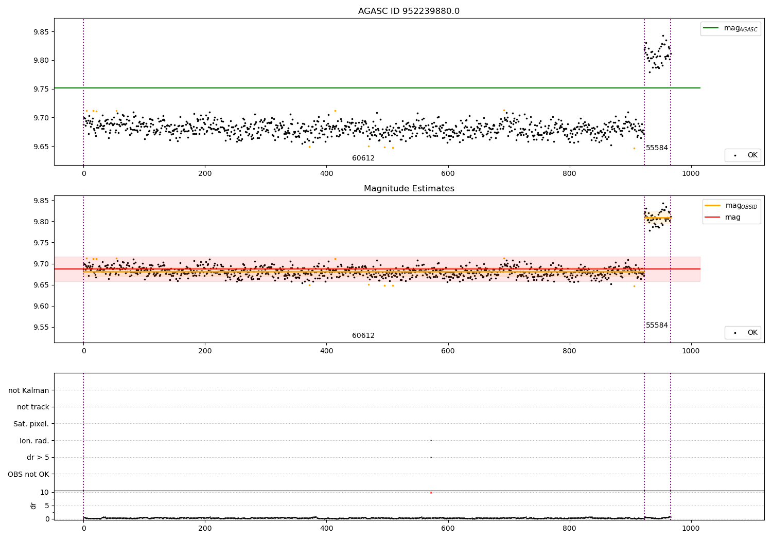772x540 pixels.
Task: Select the red "mag" legend entry
Action: click(x=723, y=218)
